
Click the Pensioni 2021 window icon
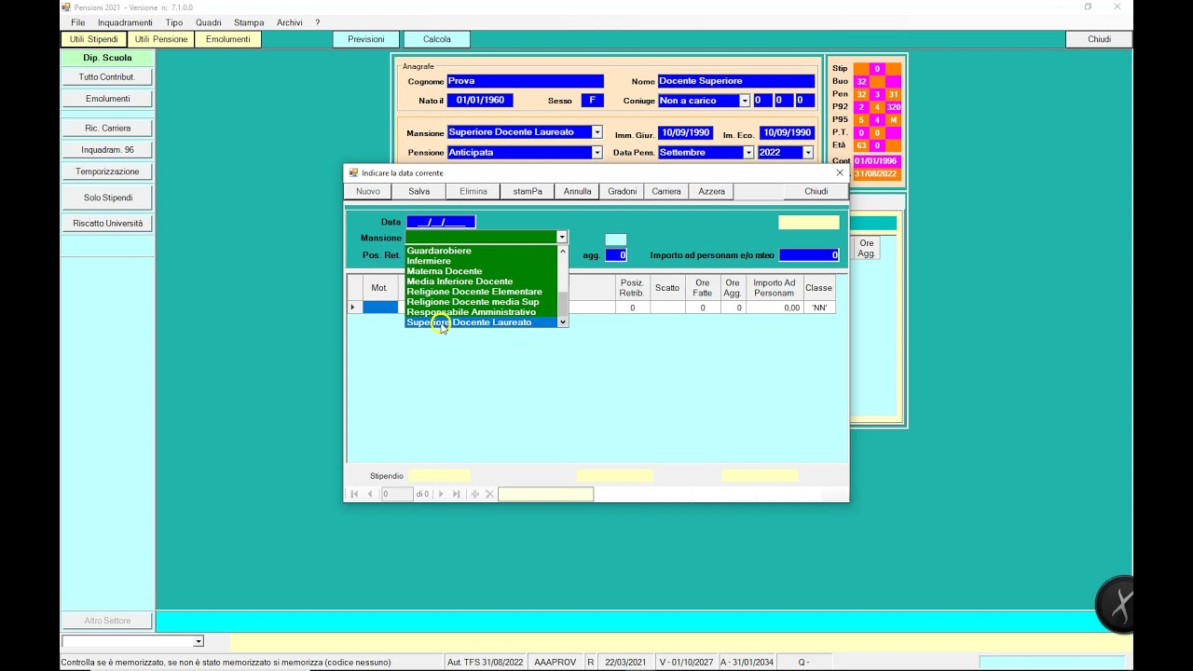[x=66, y=7]
